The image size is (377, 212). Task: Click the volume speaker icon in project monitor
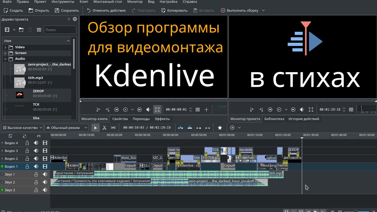pyautogui.click(x=302, y=110)
